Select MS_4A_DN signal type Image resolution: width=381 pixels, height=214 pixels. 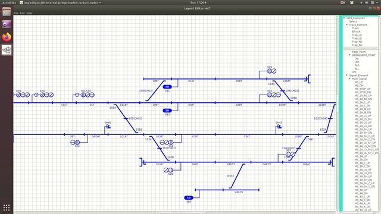361,193
